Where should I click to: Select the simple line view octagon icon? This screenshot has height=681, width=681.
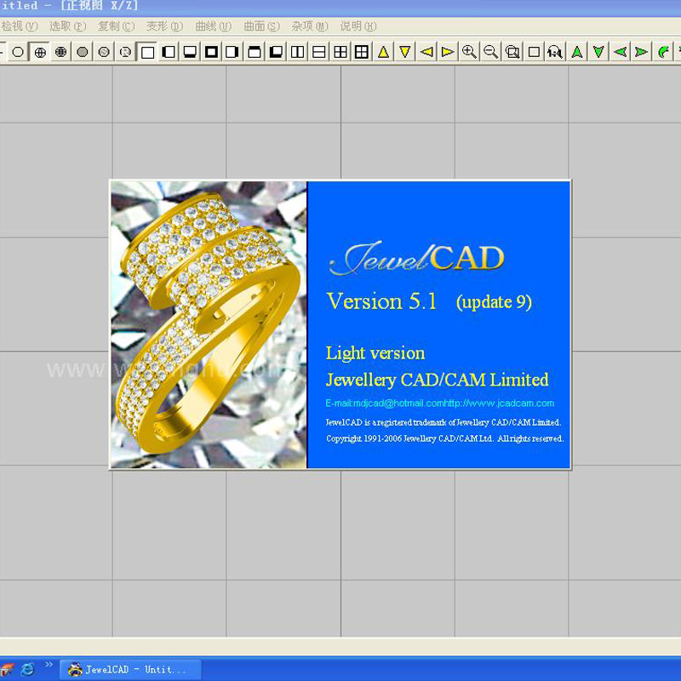[x=18, y=52]
